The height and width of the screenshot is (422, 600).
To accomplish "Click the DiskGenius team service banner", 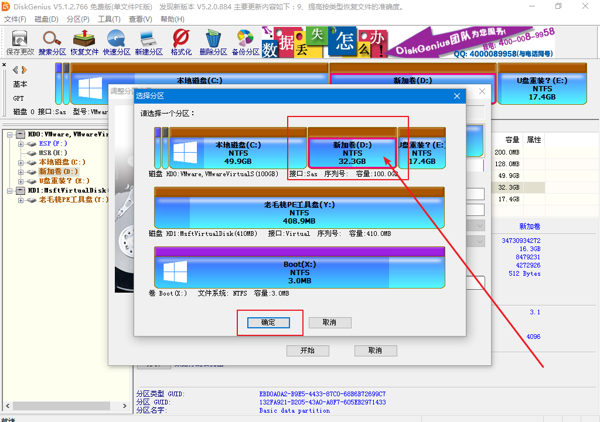I will pyautogui.click(x=408, y=42).
